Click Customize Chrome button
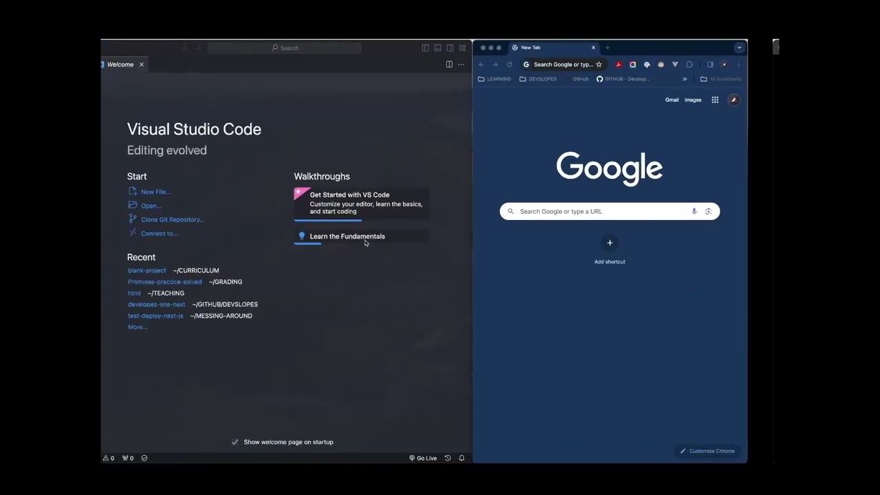 (x=707, y=451)
